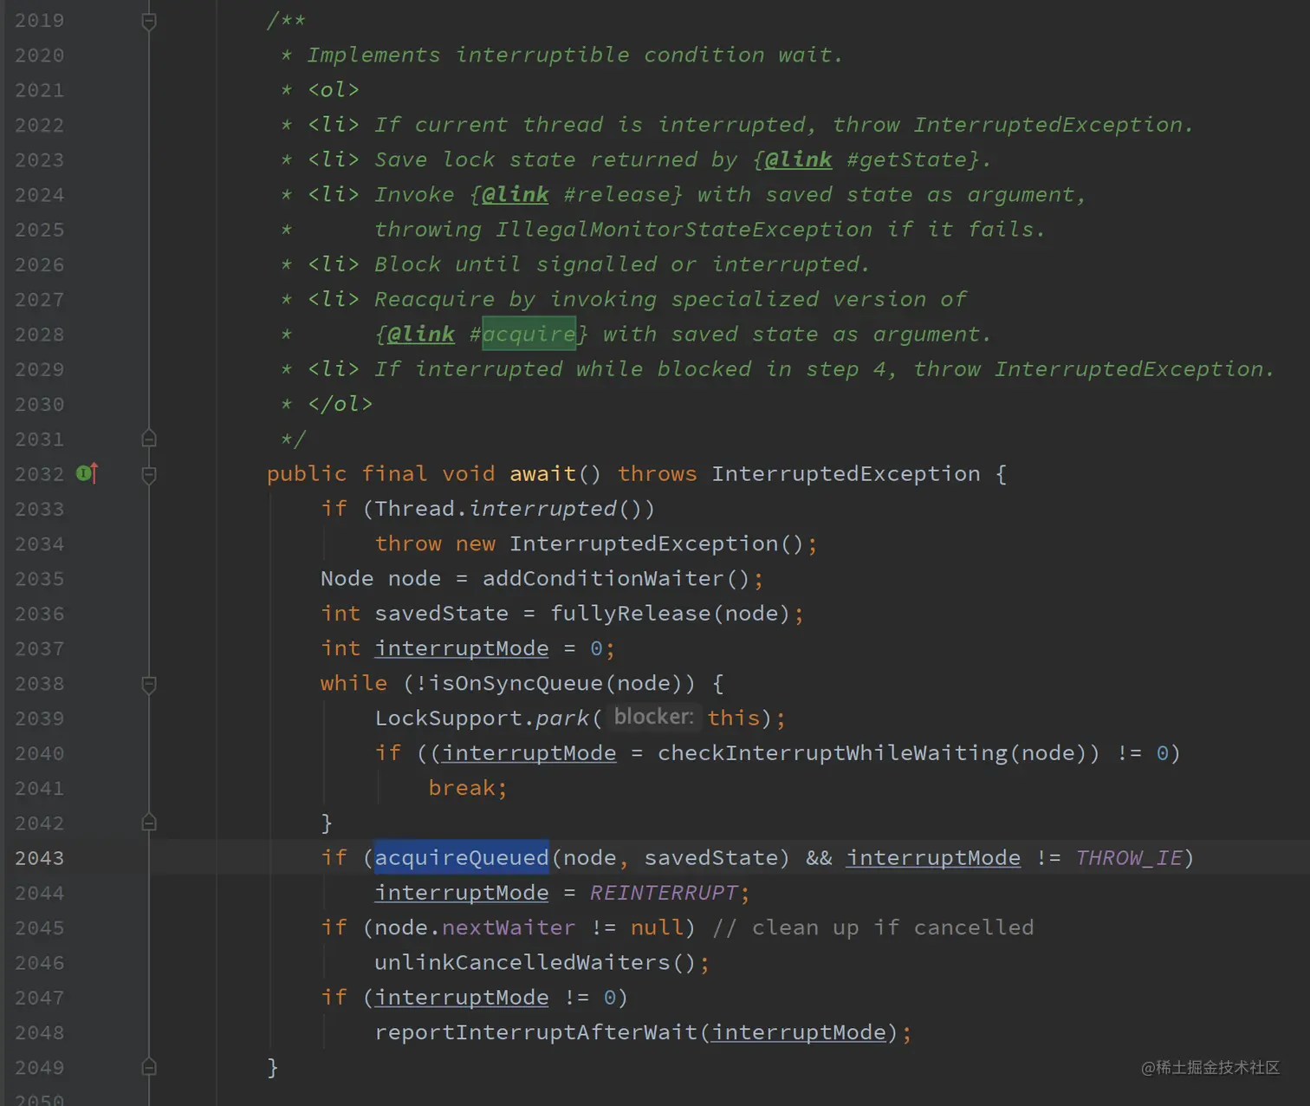This screenshot has height=1106, width=1310.
Task: Click the REINTERRUPT constant
Action: [664, 892]
